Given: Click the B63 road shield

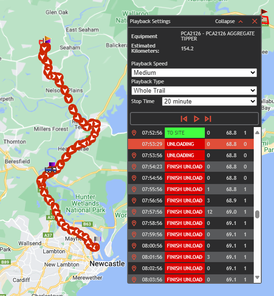Looking at the screenshot, I should pyautogui.click(x=87, y=224).
